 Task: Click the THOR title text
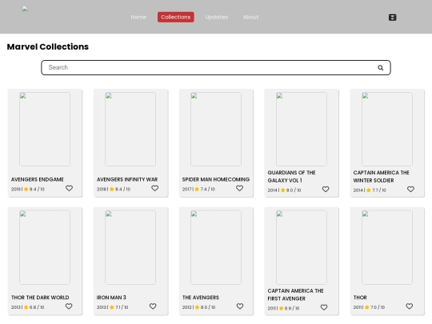pyautogui.click(x=360, y=298)
